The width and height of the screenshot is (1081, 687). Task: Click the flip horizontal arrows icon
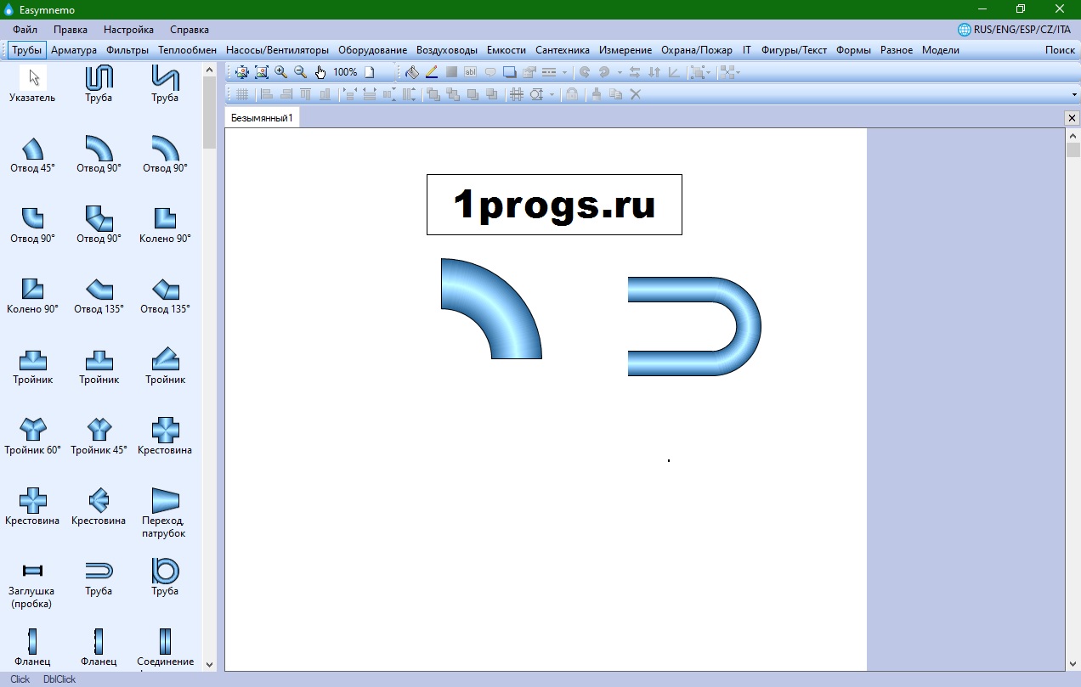coord(635,72)
